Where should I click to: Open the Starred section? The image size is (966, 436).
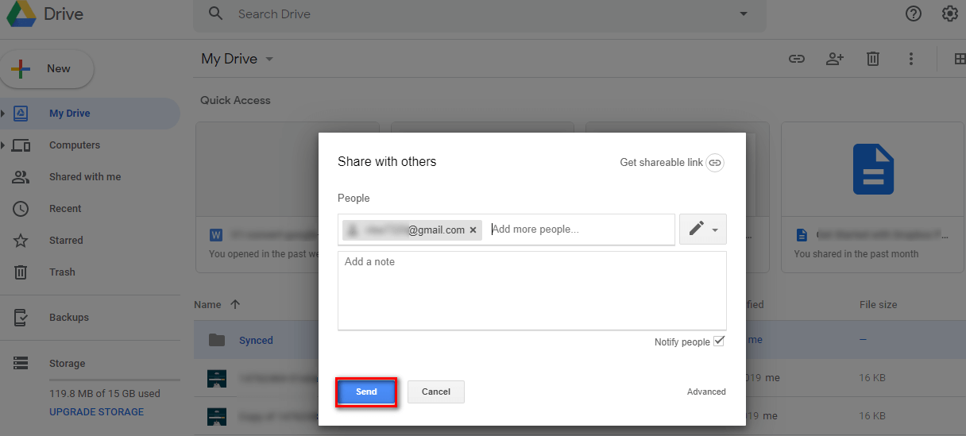coord(66,241)
